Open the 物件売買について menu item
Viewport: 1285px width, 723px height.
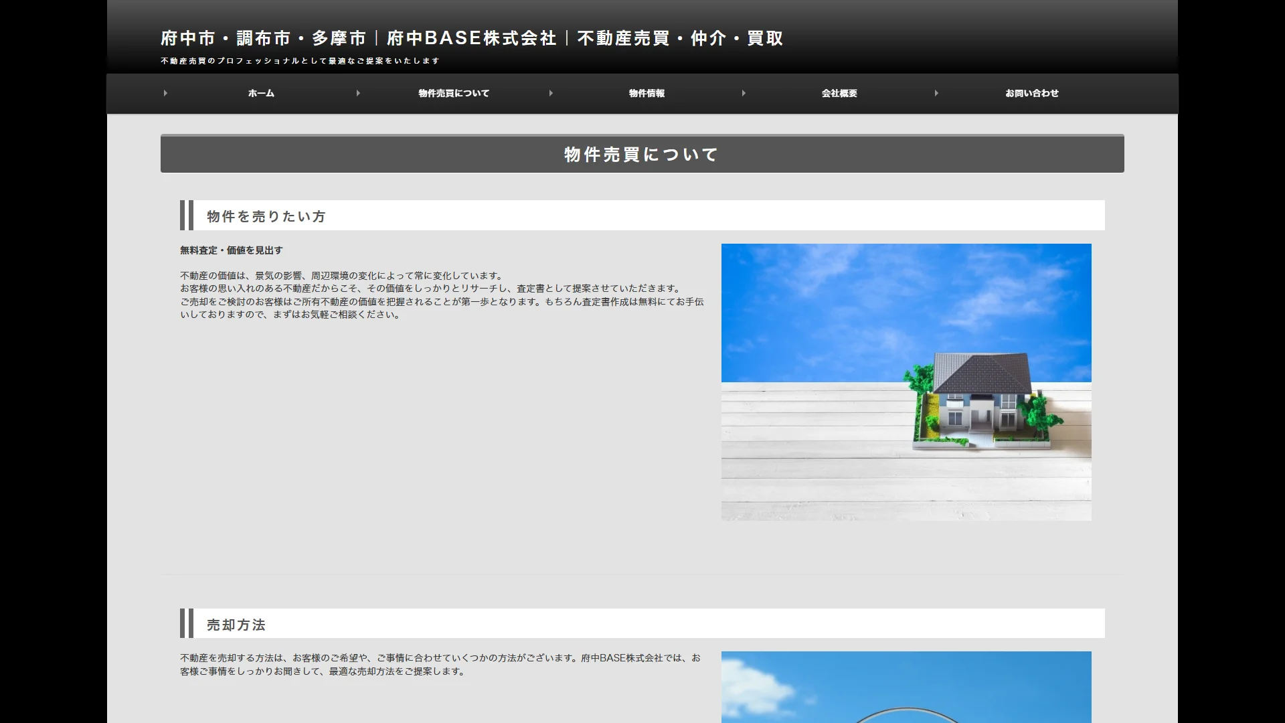454,94
